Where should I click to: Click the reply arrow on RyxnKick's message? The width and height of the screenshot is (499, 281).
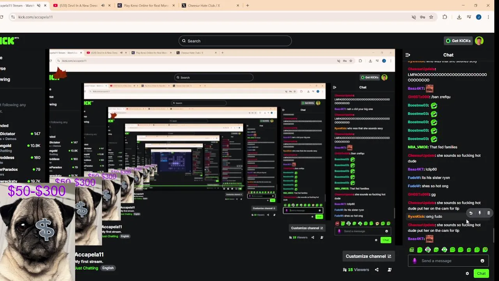pyautogui.click(x=471, y=213)
